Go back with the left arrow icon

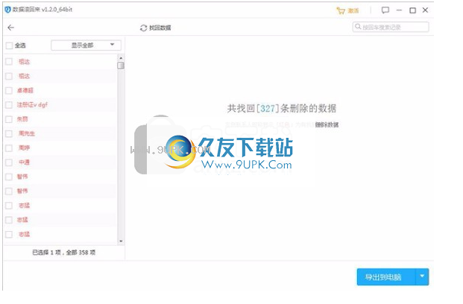pos(11,28)
